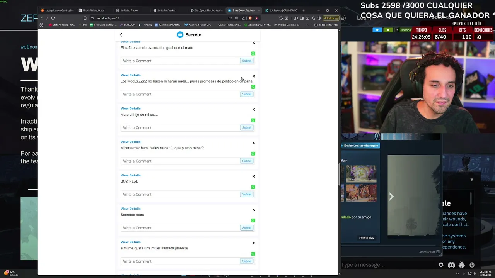Share 'Mate al hijo de mi ex' on WhatsApp
495x278 pixels.
(x=253, y=120)
